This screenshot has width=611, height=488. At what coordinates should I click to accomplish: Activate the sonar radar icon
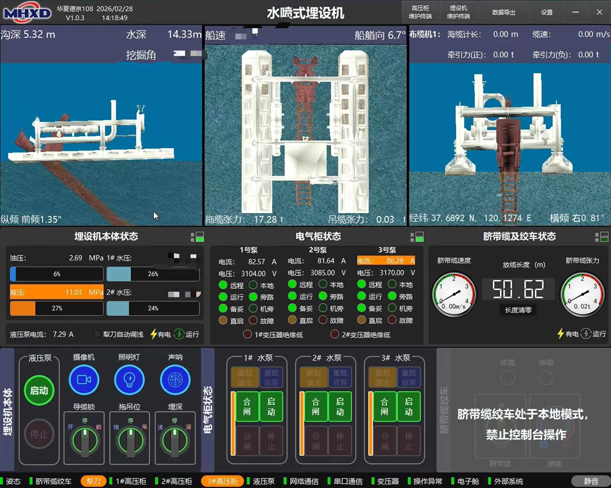[175, 380]
